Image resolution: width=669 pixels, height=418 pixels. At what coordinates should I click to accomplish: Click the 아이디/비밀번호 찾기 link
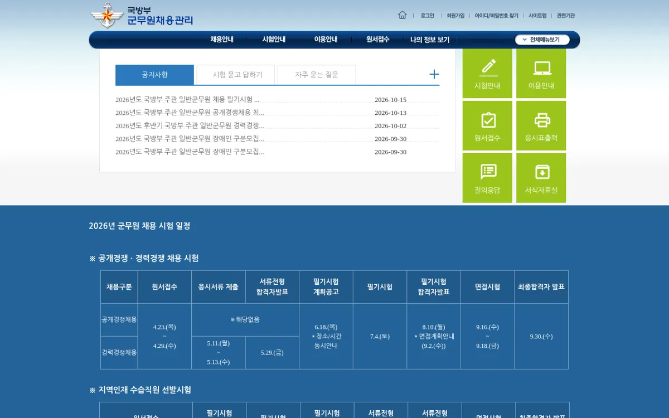click(496, 16)
